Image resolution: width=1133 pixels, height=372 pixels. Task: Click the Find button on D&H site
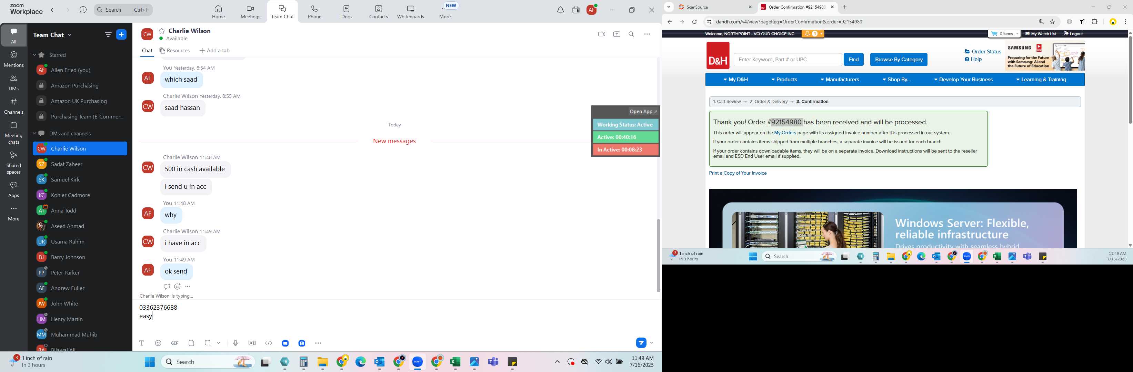(853, 60)
